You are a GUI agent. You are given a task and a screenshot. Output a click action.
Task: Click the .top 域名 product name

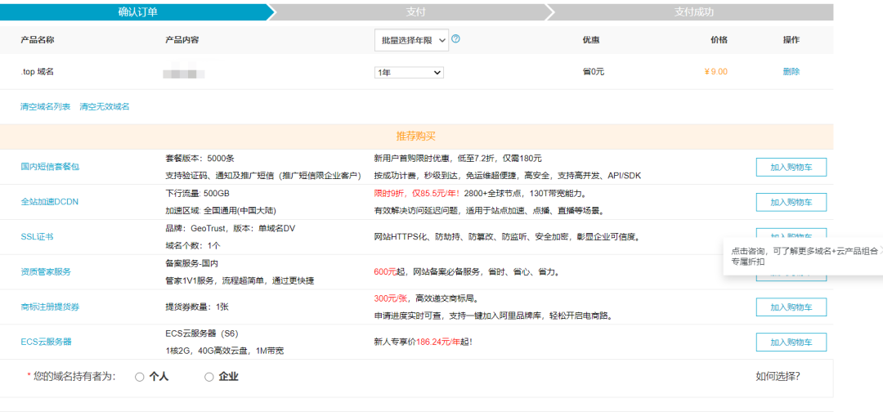37,71
